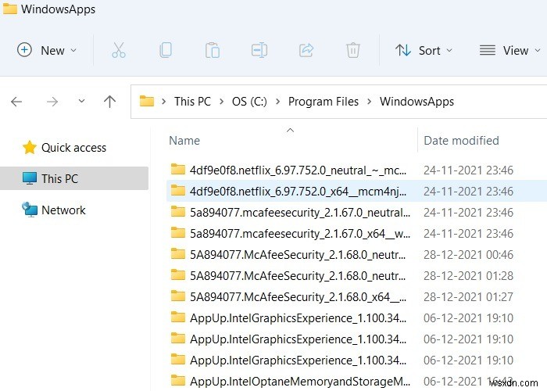Open the New item dropdown
Screen dimensions: 547x391
pos(47,50)
